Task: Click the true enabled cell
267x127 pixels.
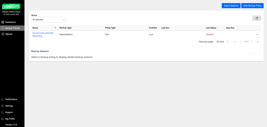Action: click(151, 34)
